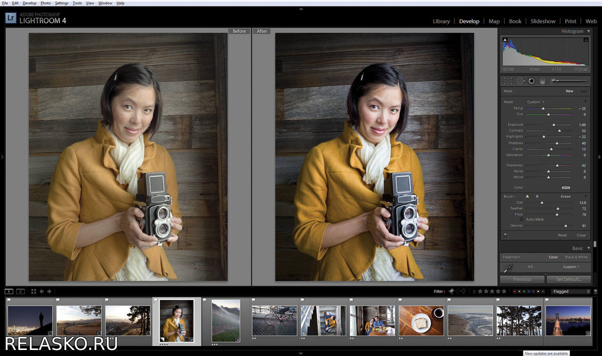Toggle the shadow clipping indicator in histogram
This screenshot has height=356, width=602.
505,40
